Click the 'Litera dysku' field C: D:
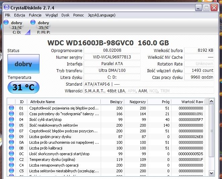Viewport: 222px width, 179px height. [112, 77]
